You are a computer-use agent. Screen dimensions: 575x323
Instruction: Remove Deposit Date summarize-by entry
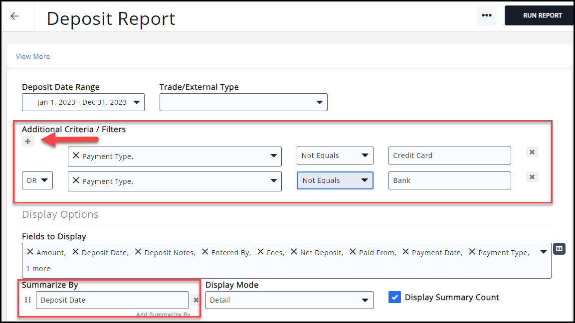196,300
